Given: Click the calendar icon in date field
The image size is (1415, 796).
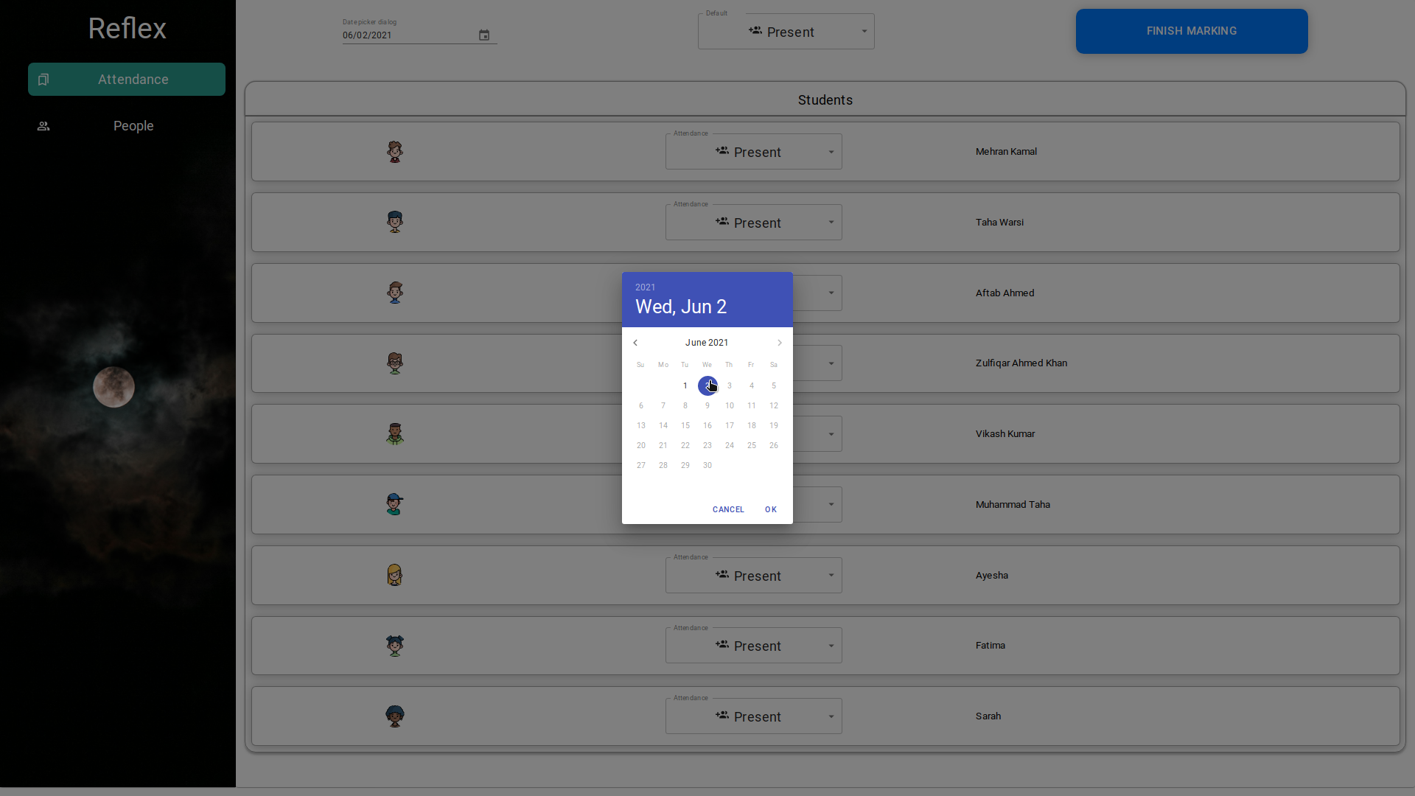Looking at the screenshot, I should point(484,35).
